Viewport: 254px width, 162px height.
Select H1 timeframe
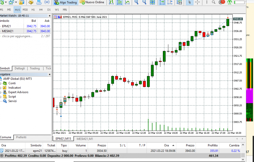33,10
